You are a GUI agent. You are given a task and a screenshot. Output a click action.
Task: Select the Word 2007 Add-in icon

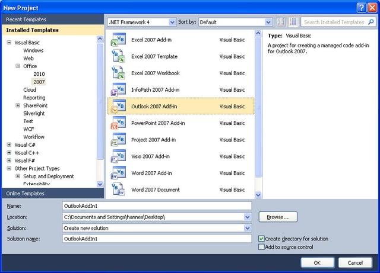coord(118,173)
